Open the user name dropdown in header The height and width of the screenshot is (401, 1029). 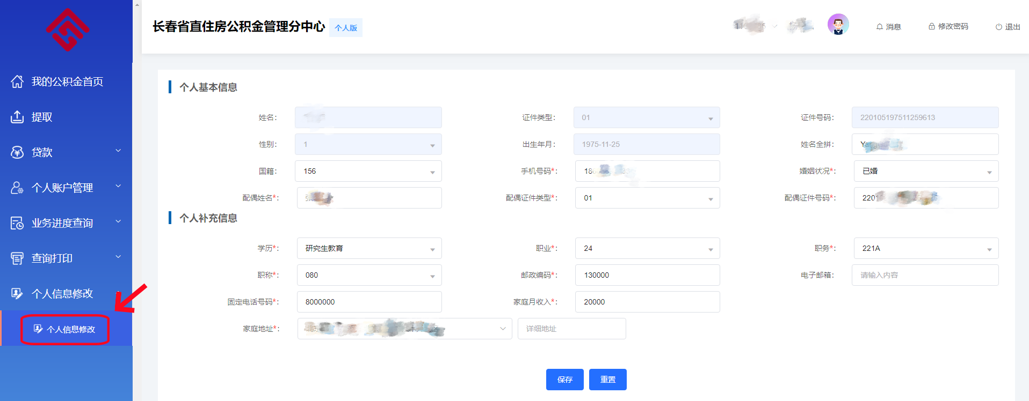point(756,25)
